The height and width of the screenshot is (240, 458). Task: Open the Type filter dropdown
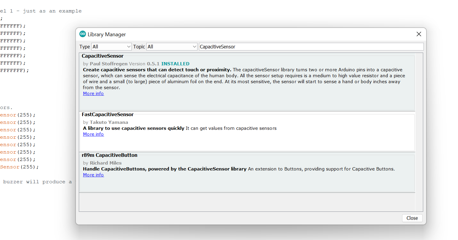[x=112, y=47]
